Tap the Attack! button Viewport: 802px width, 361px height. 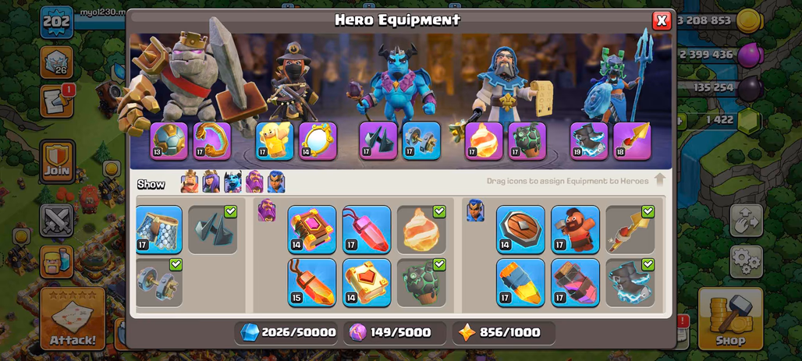[73, 318]
